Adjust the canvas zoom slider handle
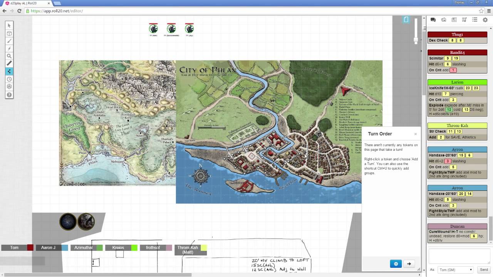 click(416, 40)
